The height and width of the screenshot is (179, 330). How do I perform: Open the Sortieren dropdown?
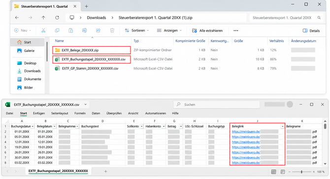137,30
